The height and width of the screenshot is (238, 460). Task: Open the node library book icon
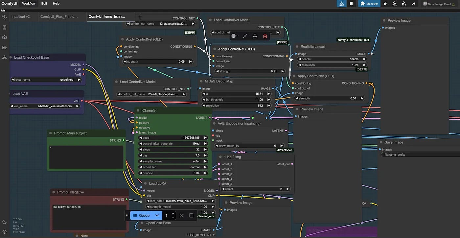(4, 27)
